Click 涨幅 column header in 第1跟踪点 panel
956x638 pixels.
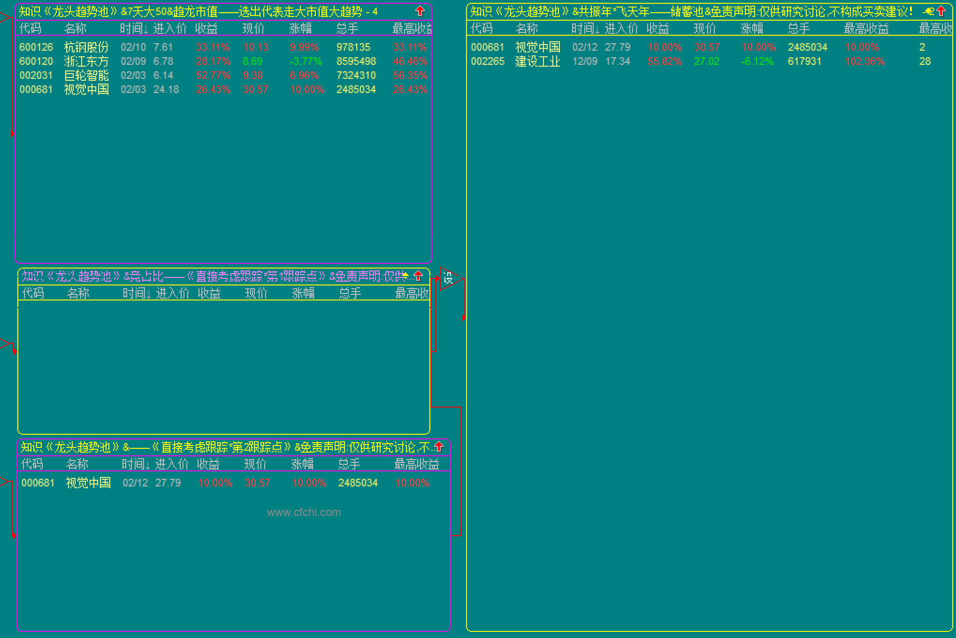(x=303, y=293)
